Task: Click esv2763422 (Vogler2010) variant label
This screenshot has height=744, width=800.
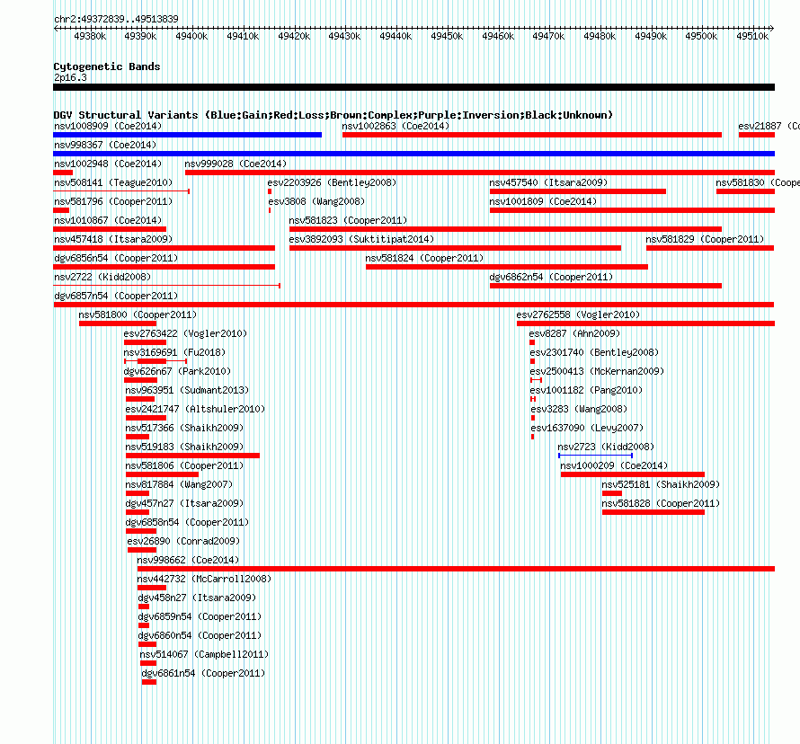Action: 185,333
